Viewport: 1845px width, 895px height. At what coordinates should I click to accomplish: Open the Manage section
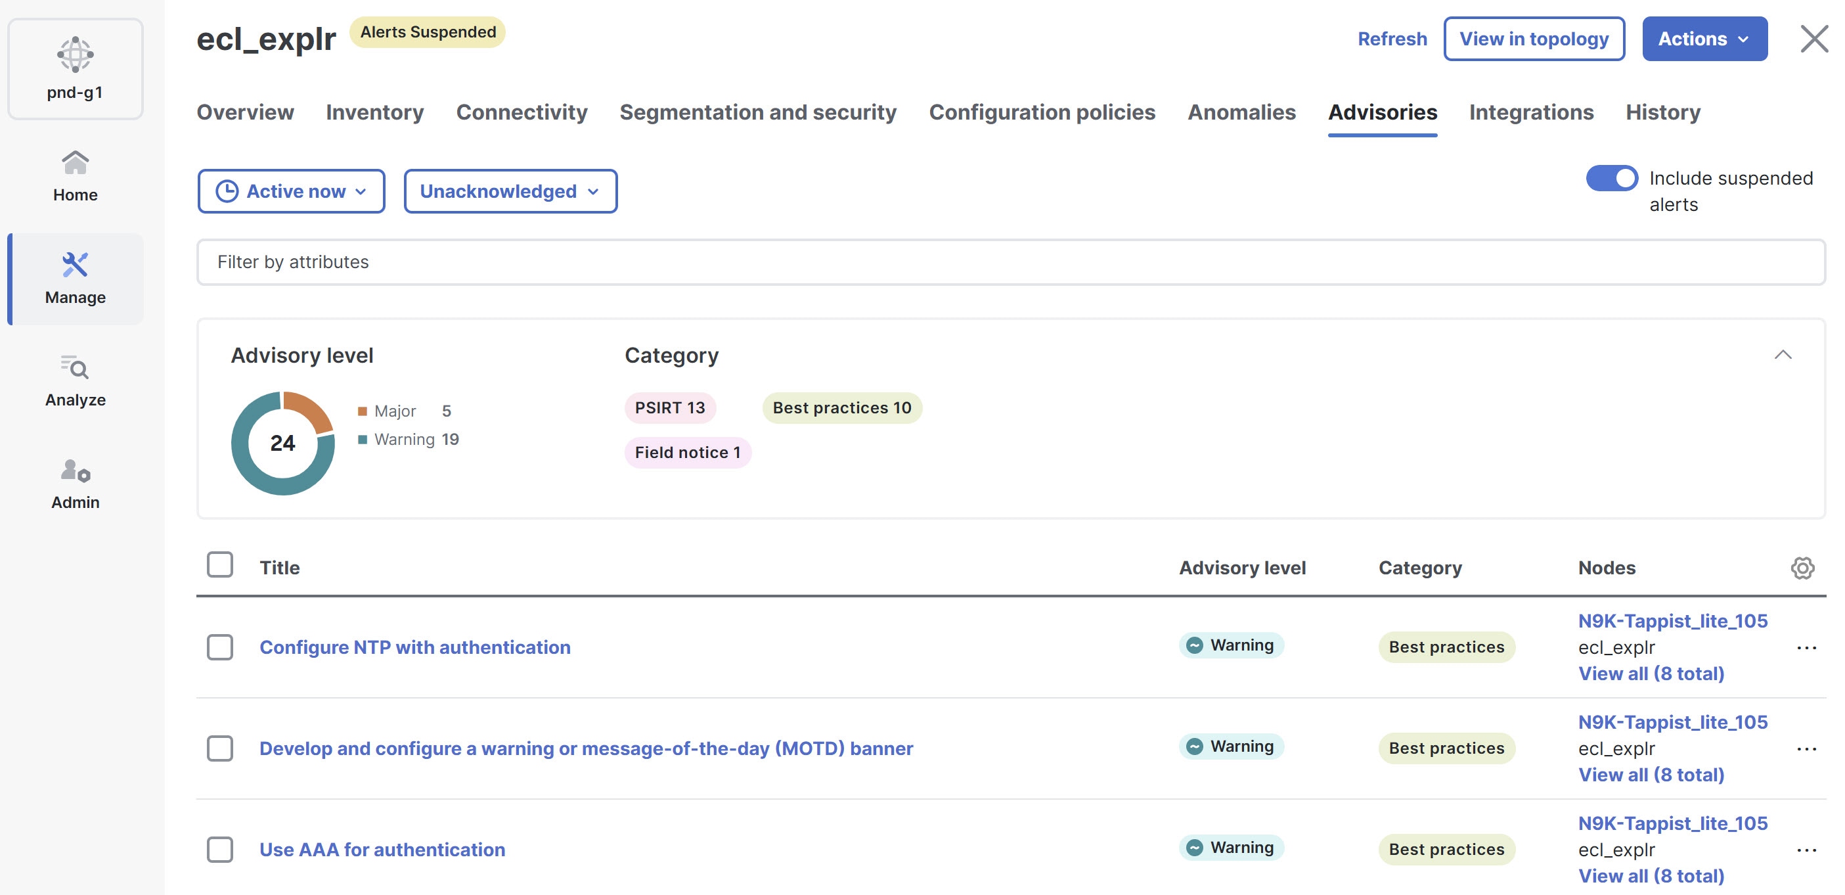pos(75,279)
